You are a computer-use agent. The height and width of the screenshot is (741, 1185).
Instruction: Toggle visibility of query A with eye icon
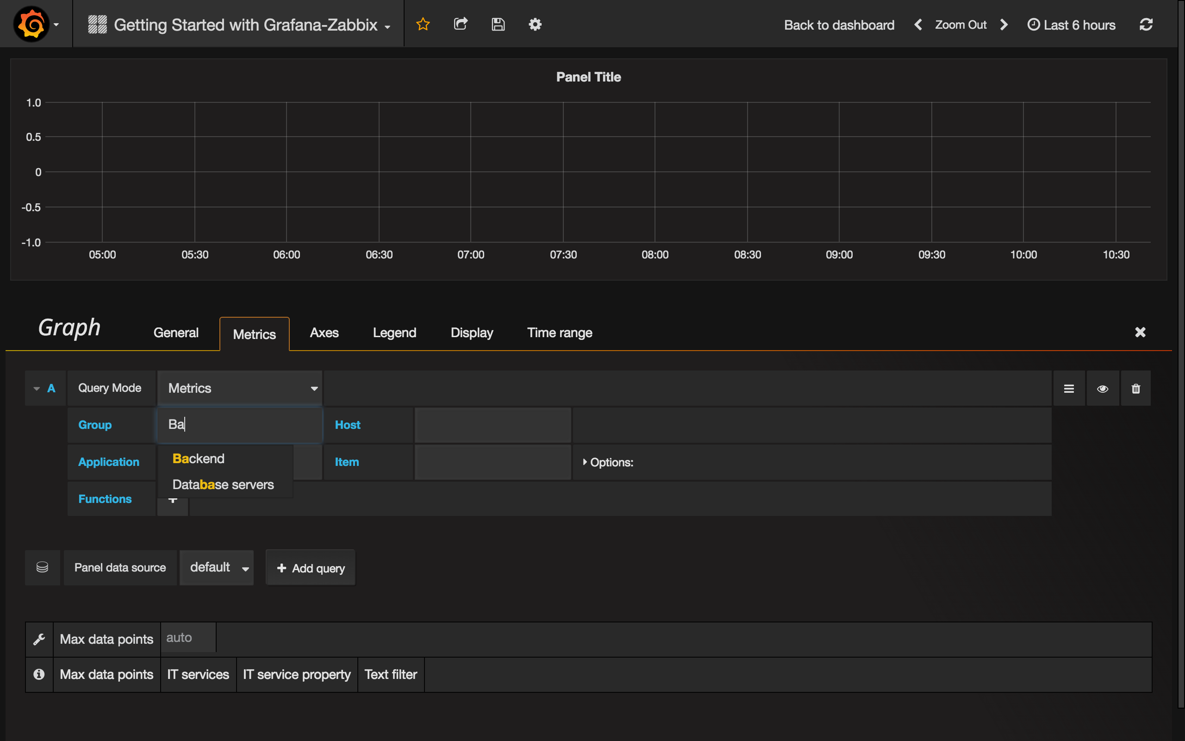coord(1103,388)
